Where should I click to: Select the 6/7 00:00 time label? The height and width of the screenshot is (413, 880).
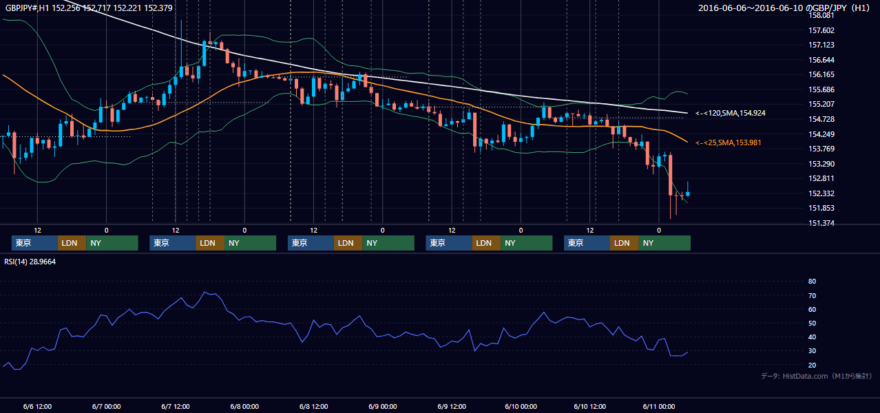(x=106, y=407)
